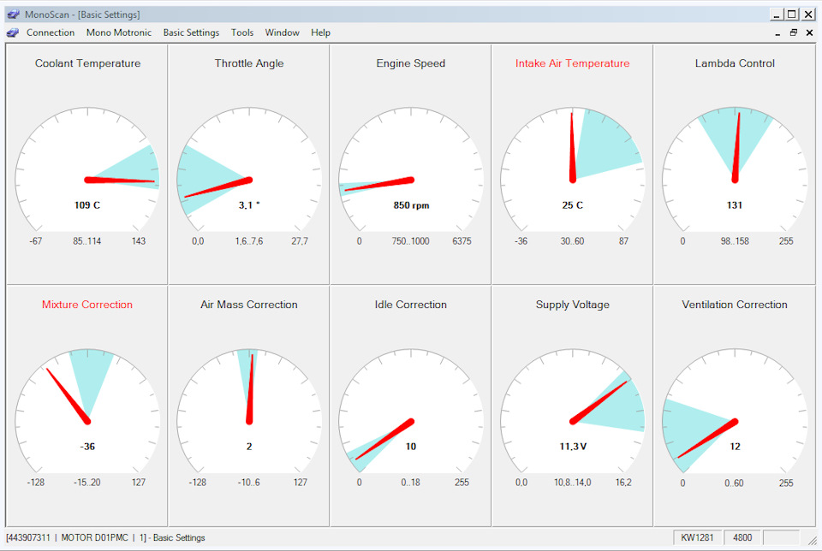Click the Mixture Correction gauge dial

(x=87, y=412)
